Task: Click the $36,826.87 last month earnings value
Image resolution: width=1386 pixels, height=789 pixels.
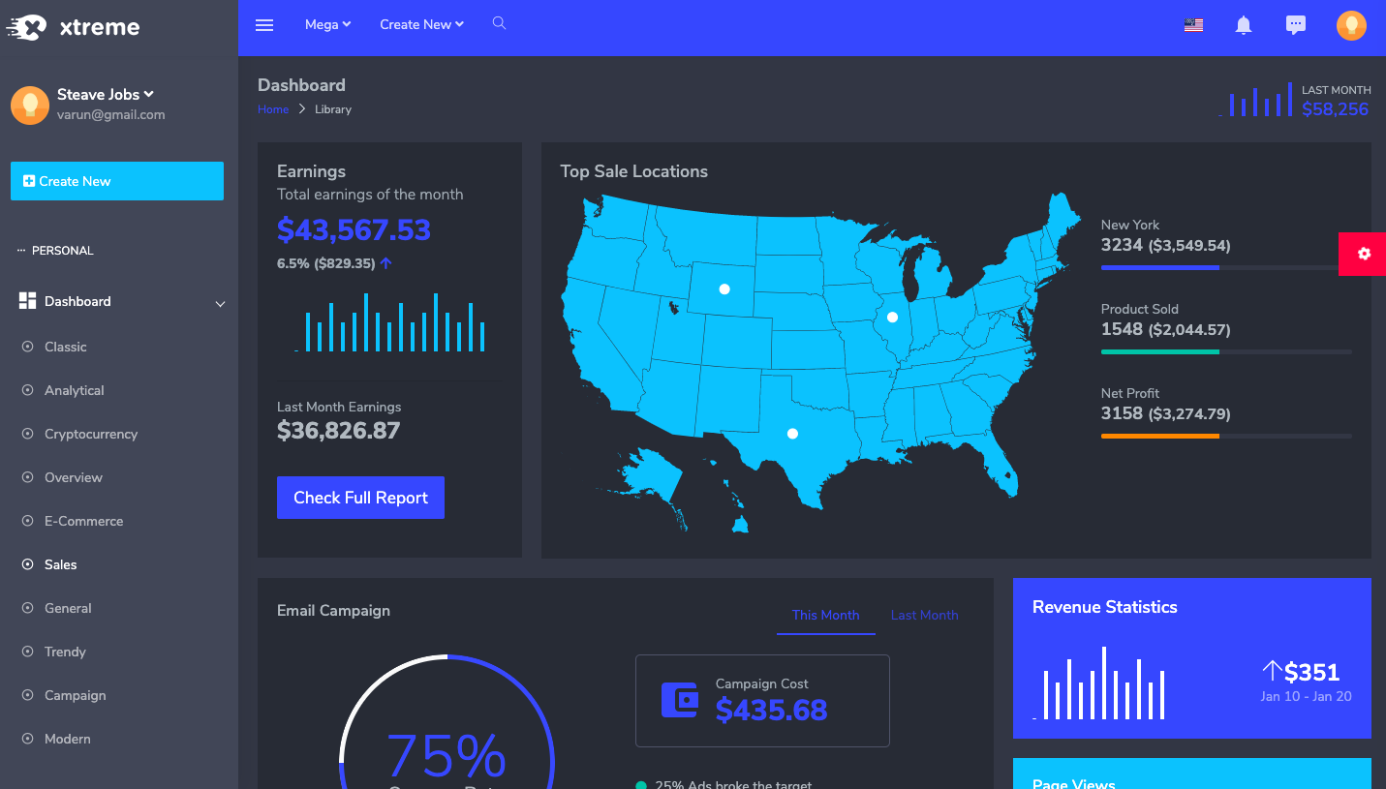Action: (x=338, y=431)
